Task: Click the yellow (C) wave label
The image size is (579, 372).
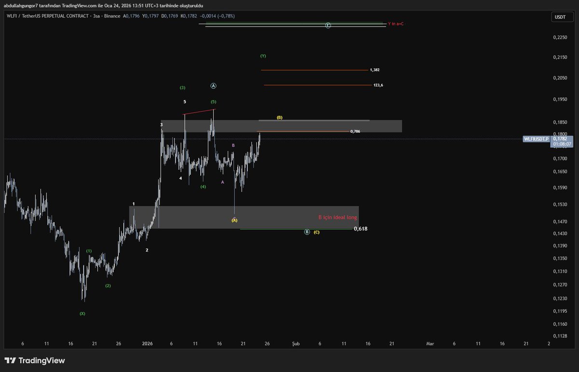Action: 317,232
